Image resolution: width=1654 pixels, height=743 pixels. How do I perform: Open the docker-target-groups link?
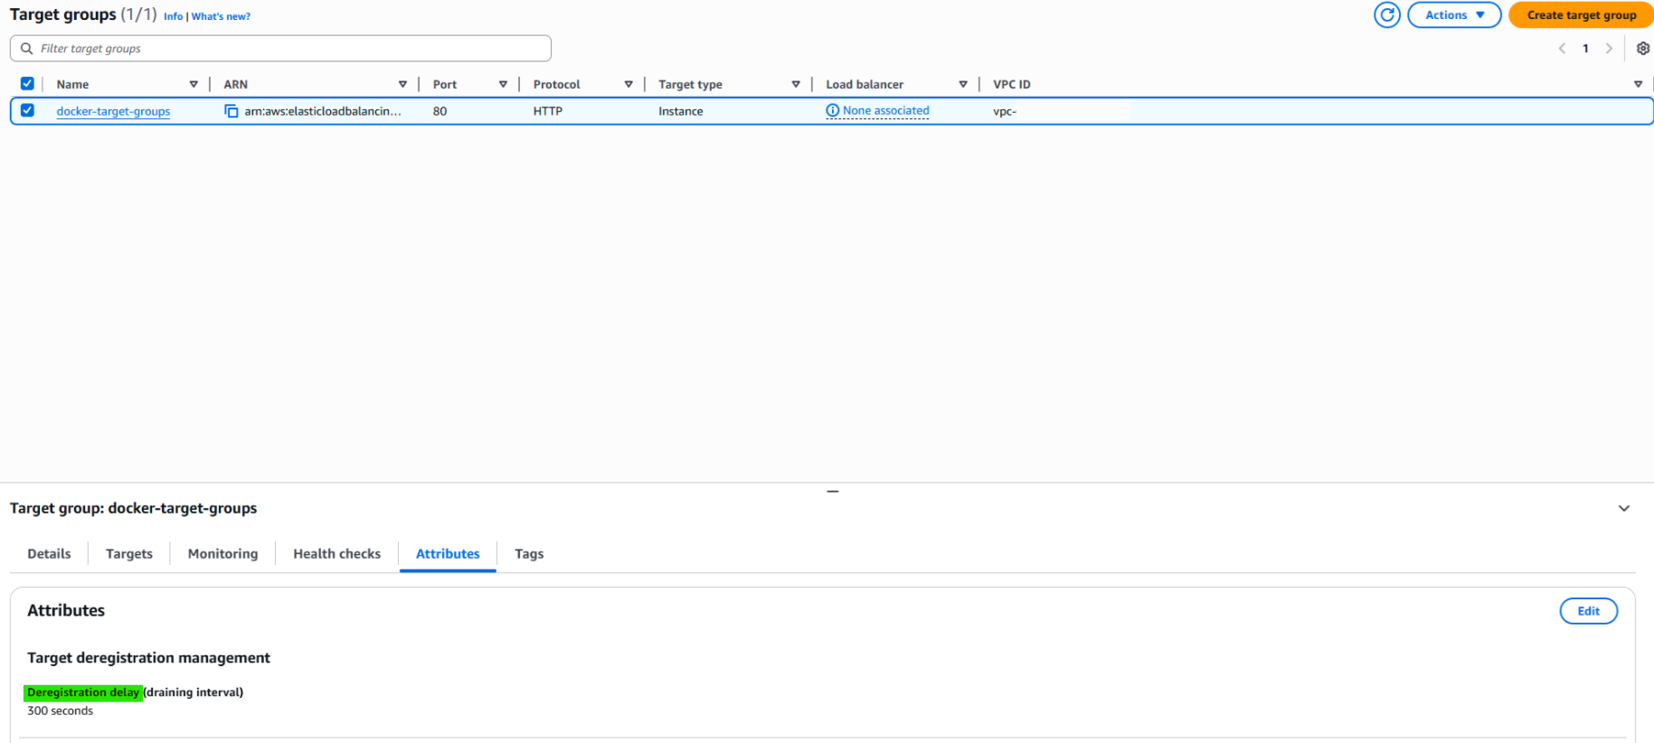[113, 111]
